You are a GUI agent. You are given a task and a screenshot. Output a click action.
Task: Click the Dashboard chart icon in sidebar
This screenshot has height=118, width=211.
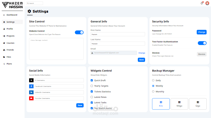(x=4, y=15)
